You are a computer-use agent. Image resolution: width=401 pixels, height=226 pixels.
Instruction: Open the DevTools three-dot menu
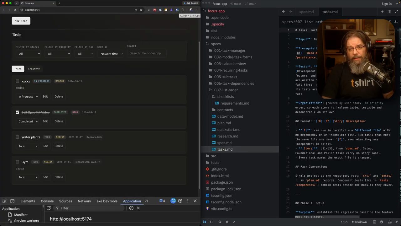tap(188, 201)
